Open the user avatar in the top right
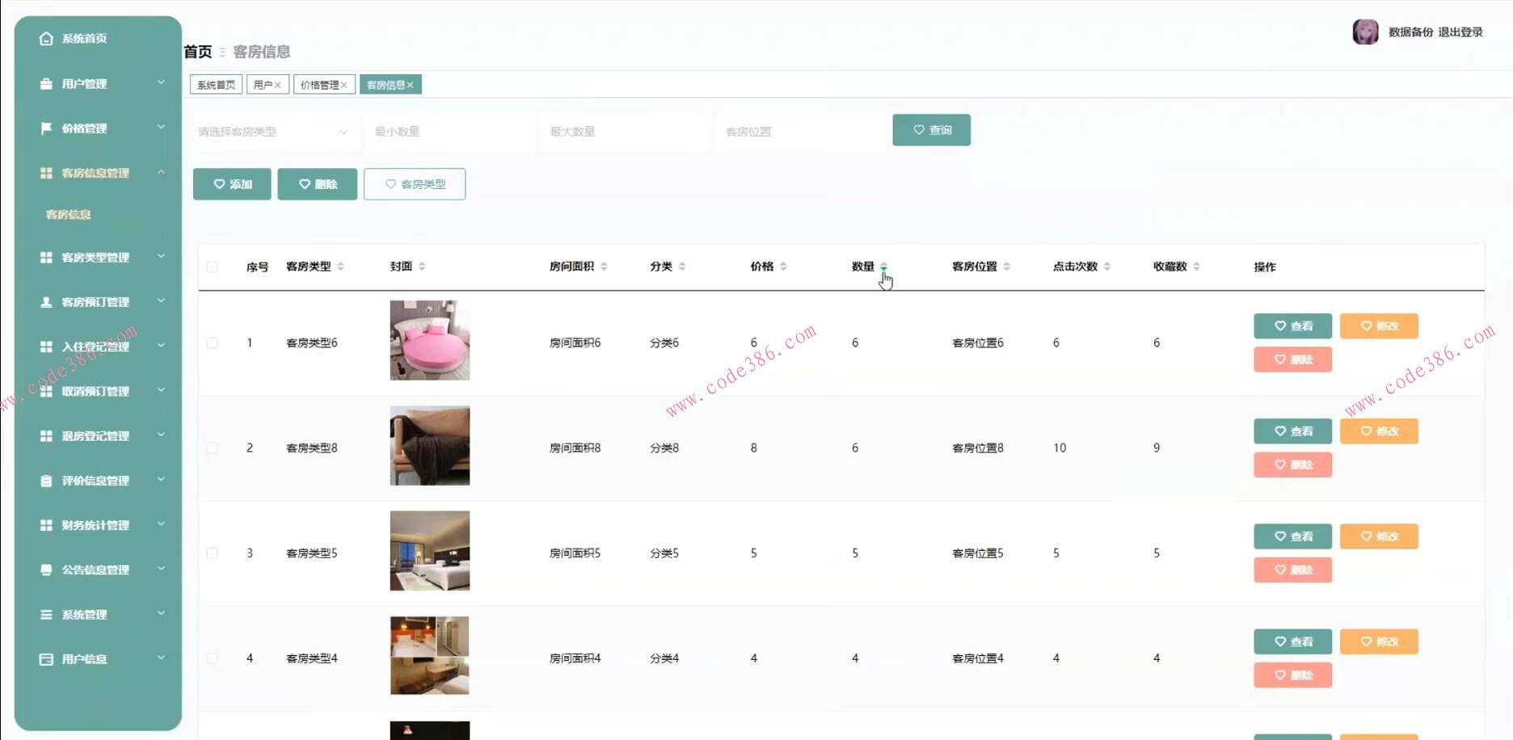Viewport: 1513px width, 740px height. point(1365,32)
